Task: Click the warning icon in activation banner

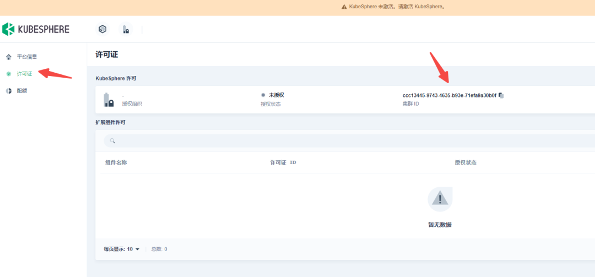Action: pos(344,7)
